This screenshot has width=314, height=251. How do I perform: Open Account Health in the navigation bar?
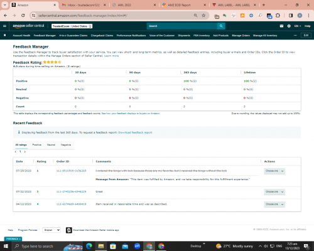tap(21, 36)
